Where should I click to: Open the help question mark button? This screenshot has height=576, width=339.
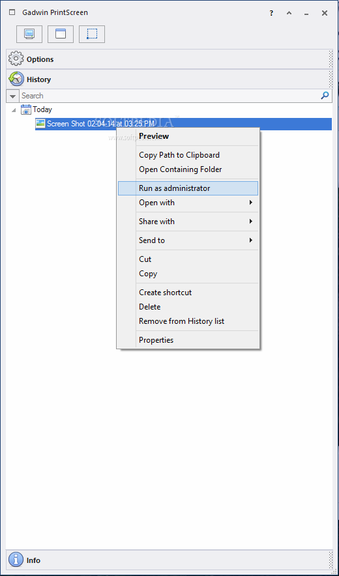click(271, 13)
